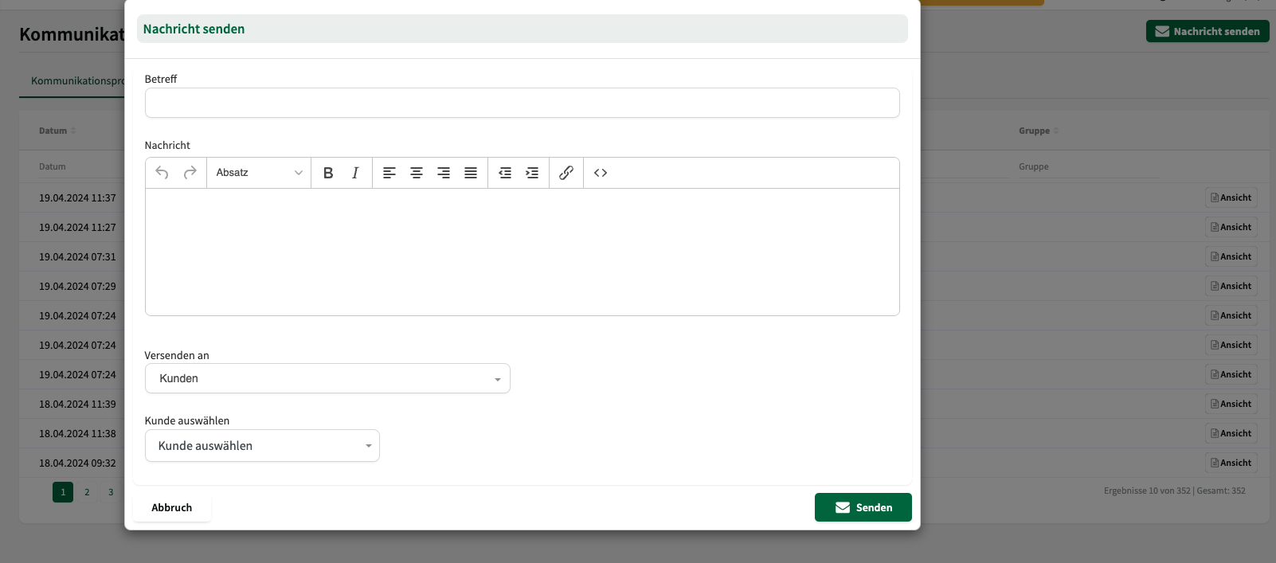The image size is (1276, 563).
Task: Expand the Versenden an Kunden dropdown
Action: coord(327,378)
